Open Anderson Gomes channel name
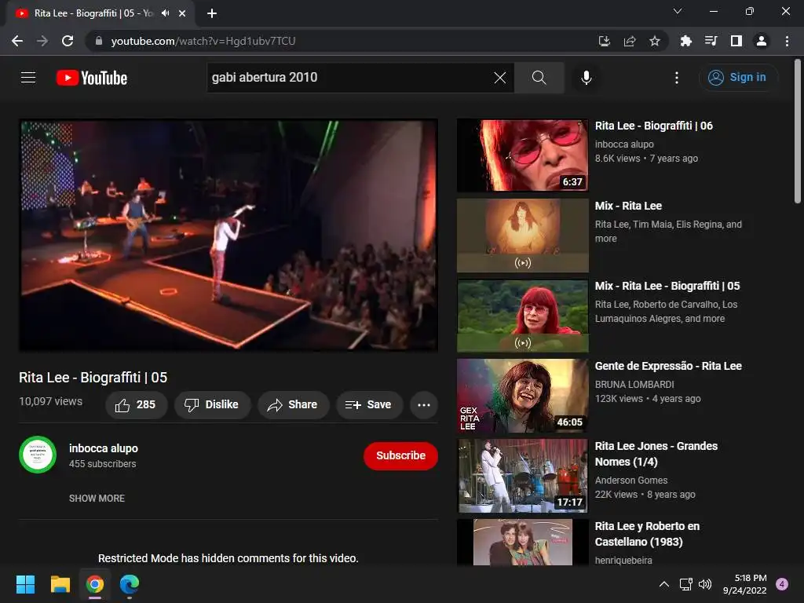This screenshot has width=804, height=603. pyautogui.click(x=631, y=481)
